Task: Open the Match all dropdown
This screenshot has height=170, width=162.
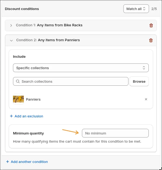Action: click(x=136, y=9)
